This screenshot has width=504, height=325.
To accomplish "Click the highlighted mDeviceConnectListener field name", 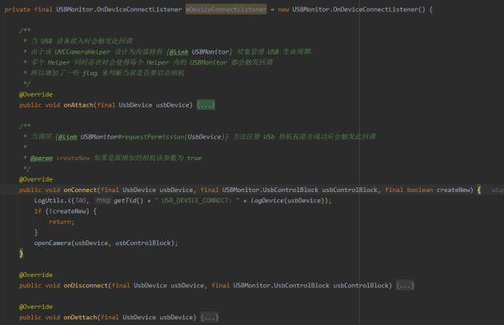I will [226, 10].
